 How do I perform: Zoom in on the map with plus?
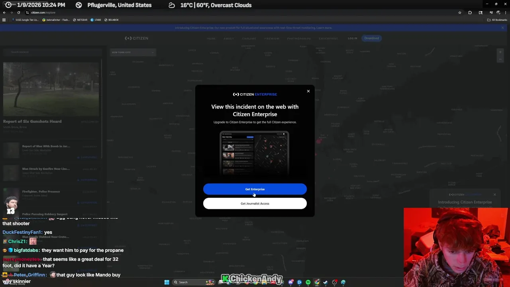coord(500,52)
